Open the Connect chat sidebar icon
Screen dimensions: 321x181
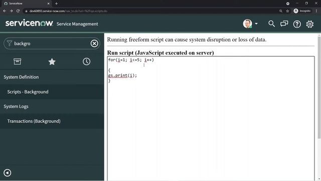pos(284,24)
